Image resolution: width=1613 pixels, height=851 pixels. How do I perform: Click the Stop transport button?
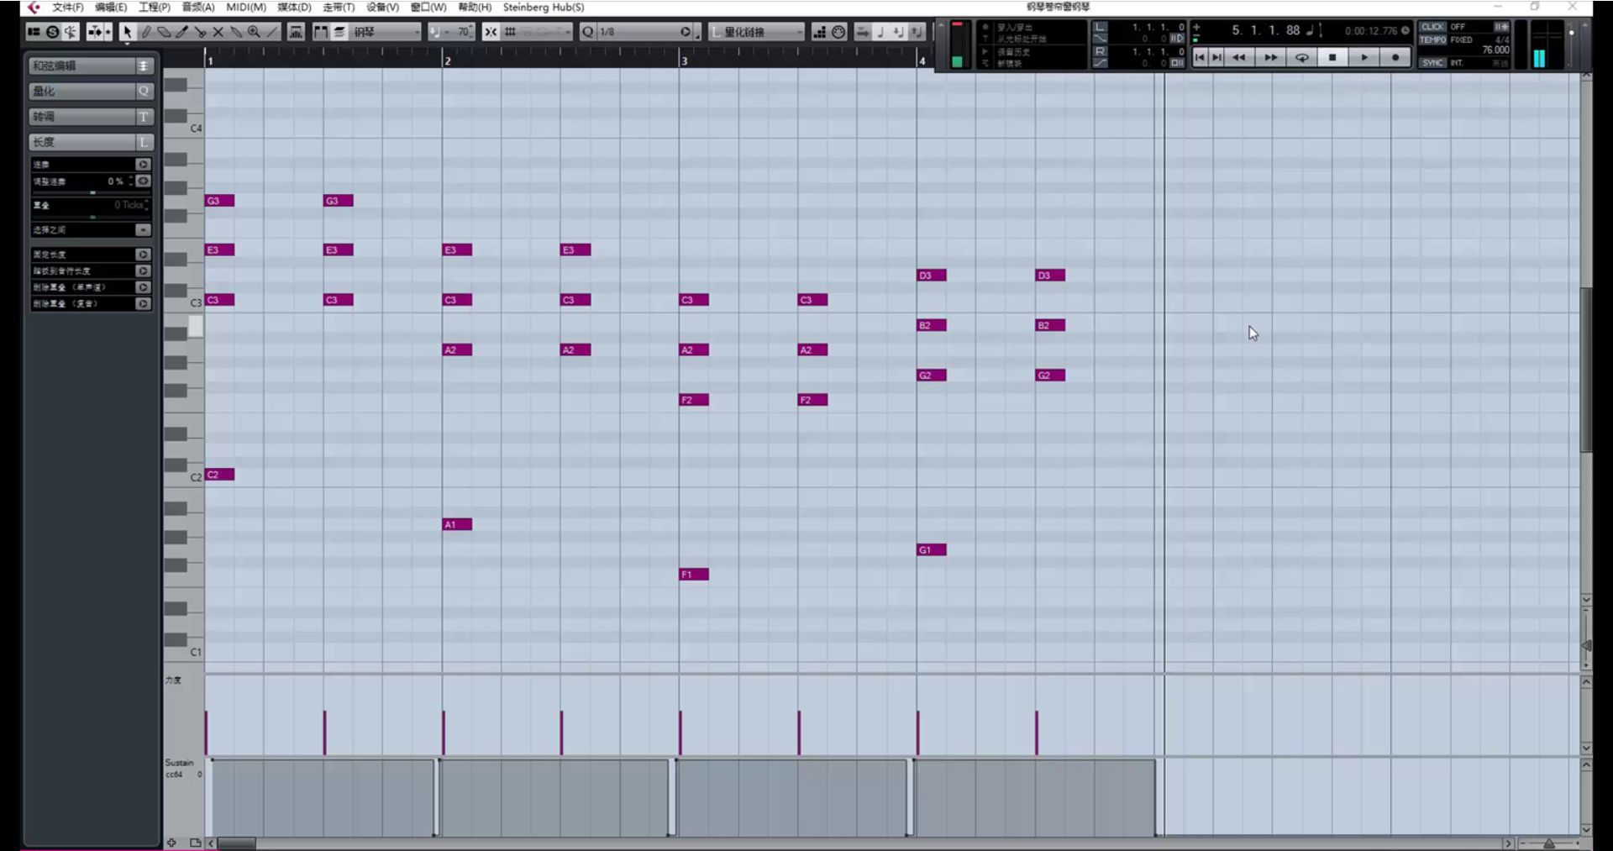tap(1332, 57)
